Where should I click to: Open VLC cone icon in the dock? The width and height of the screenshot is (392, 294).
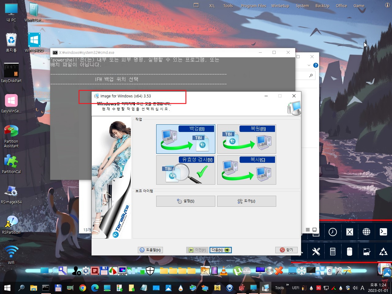click(x=224, y=271)
